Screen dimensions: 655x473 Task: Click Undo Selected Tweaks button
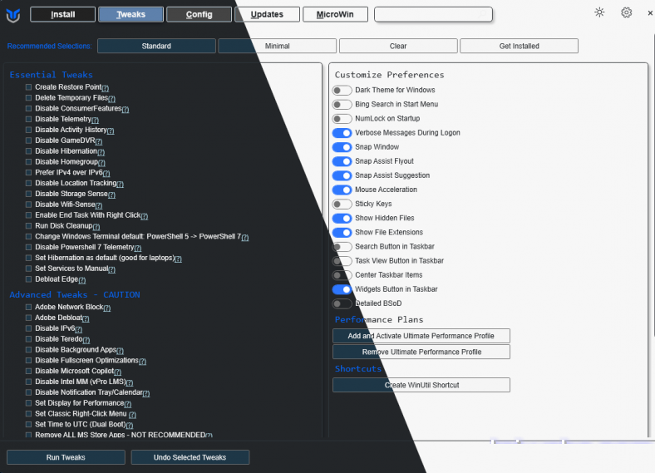[x=190, y=457]
